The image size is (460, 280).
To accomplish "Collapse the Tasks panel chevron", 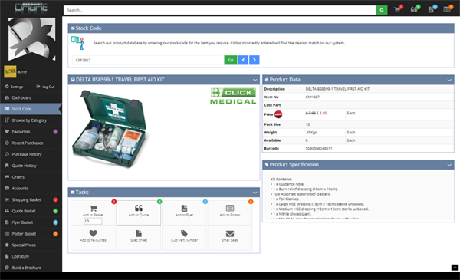I will 255,193.
